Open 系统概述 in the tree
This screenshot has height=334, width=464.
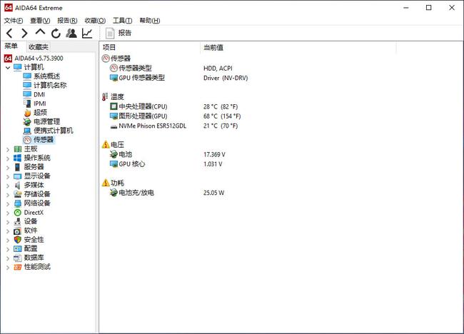[x=46, y=76]
